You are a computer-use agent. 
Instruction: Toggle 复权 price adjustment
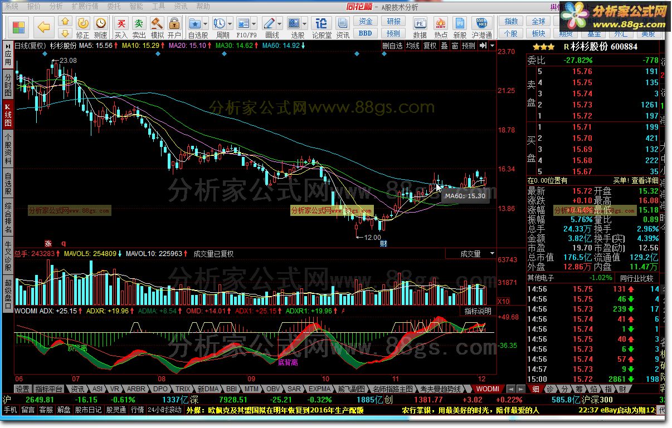click(x=430, y=46)
